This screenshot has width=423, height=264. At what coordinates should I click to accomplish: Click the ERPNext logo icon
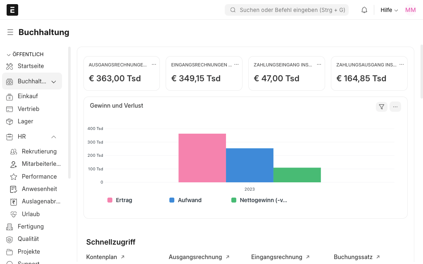click(12, 10)
